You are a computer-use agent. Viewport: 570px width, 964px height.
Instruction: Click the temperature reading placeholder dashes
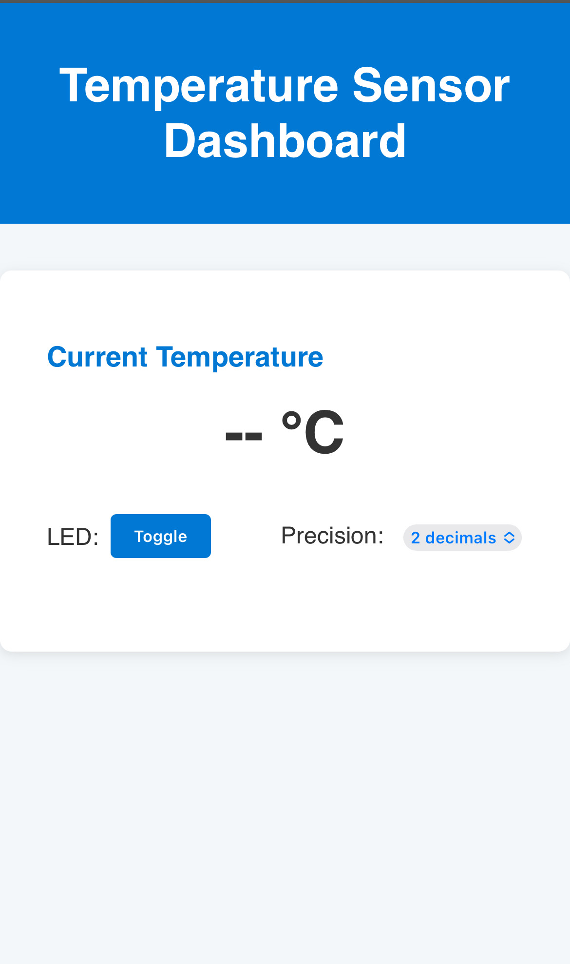tap(244, 434)
